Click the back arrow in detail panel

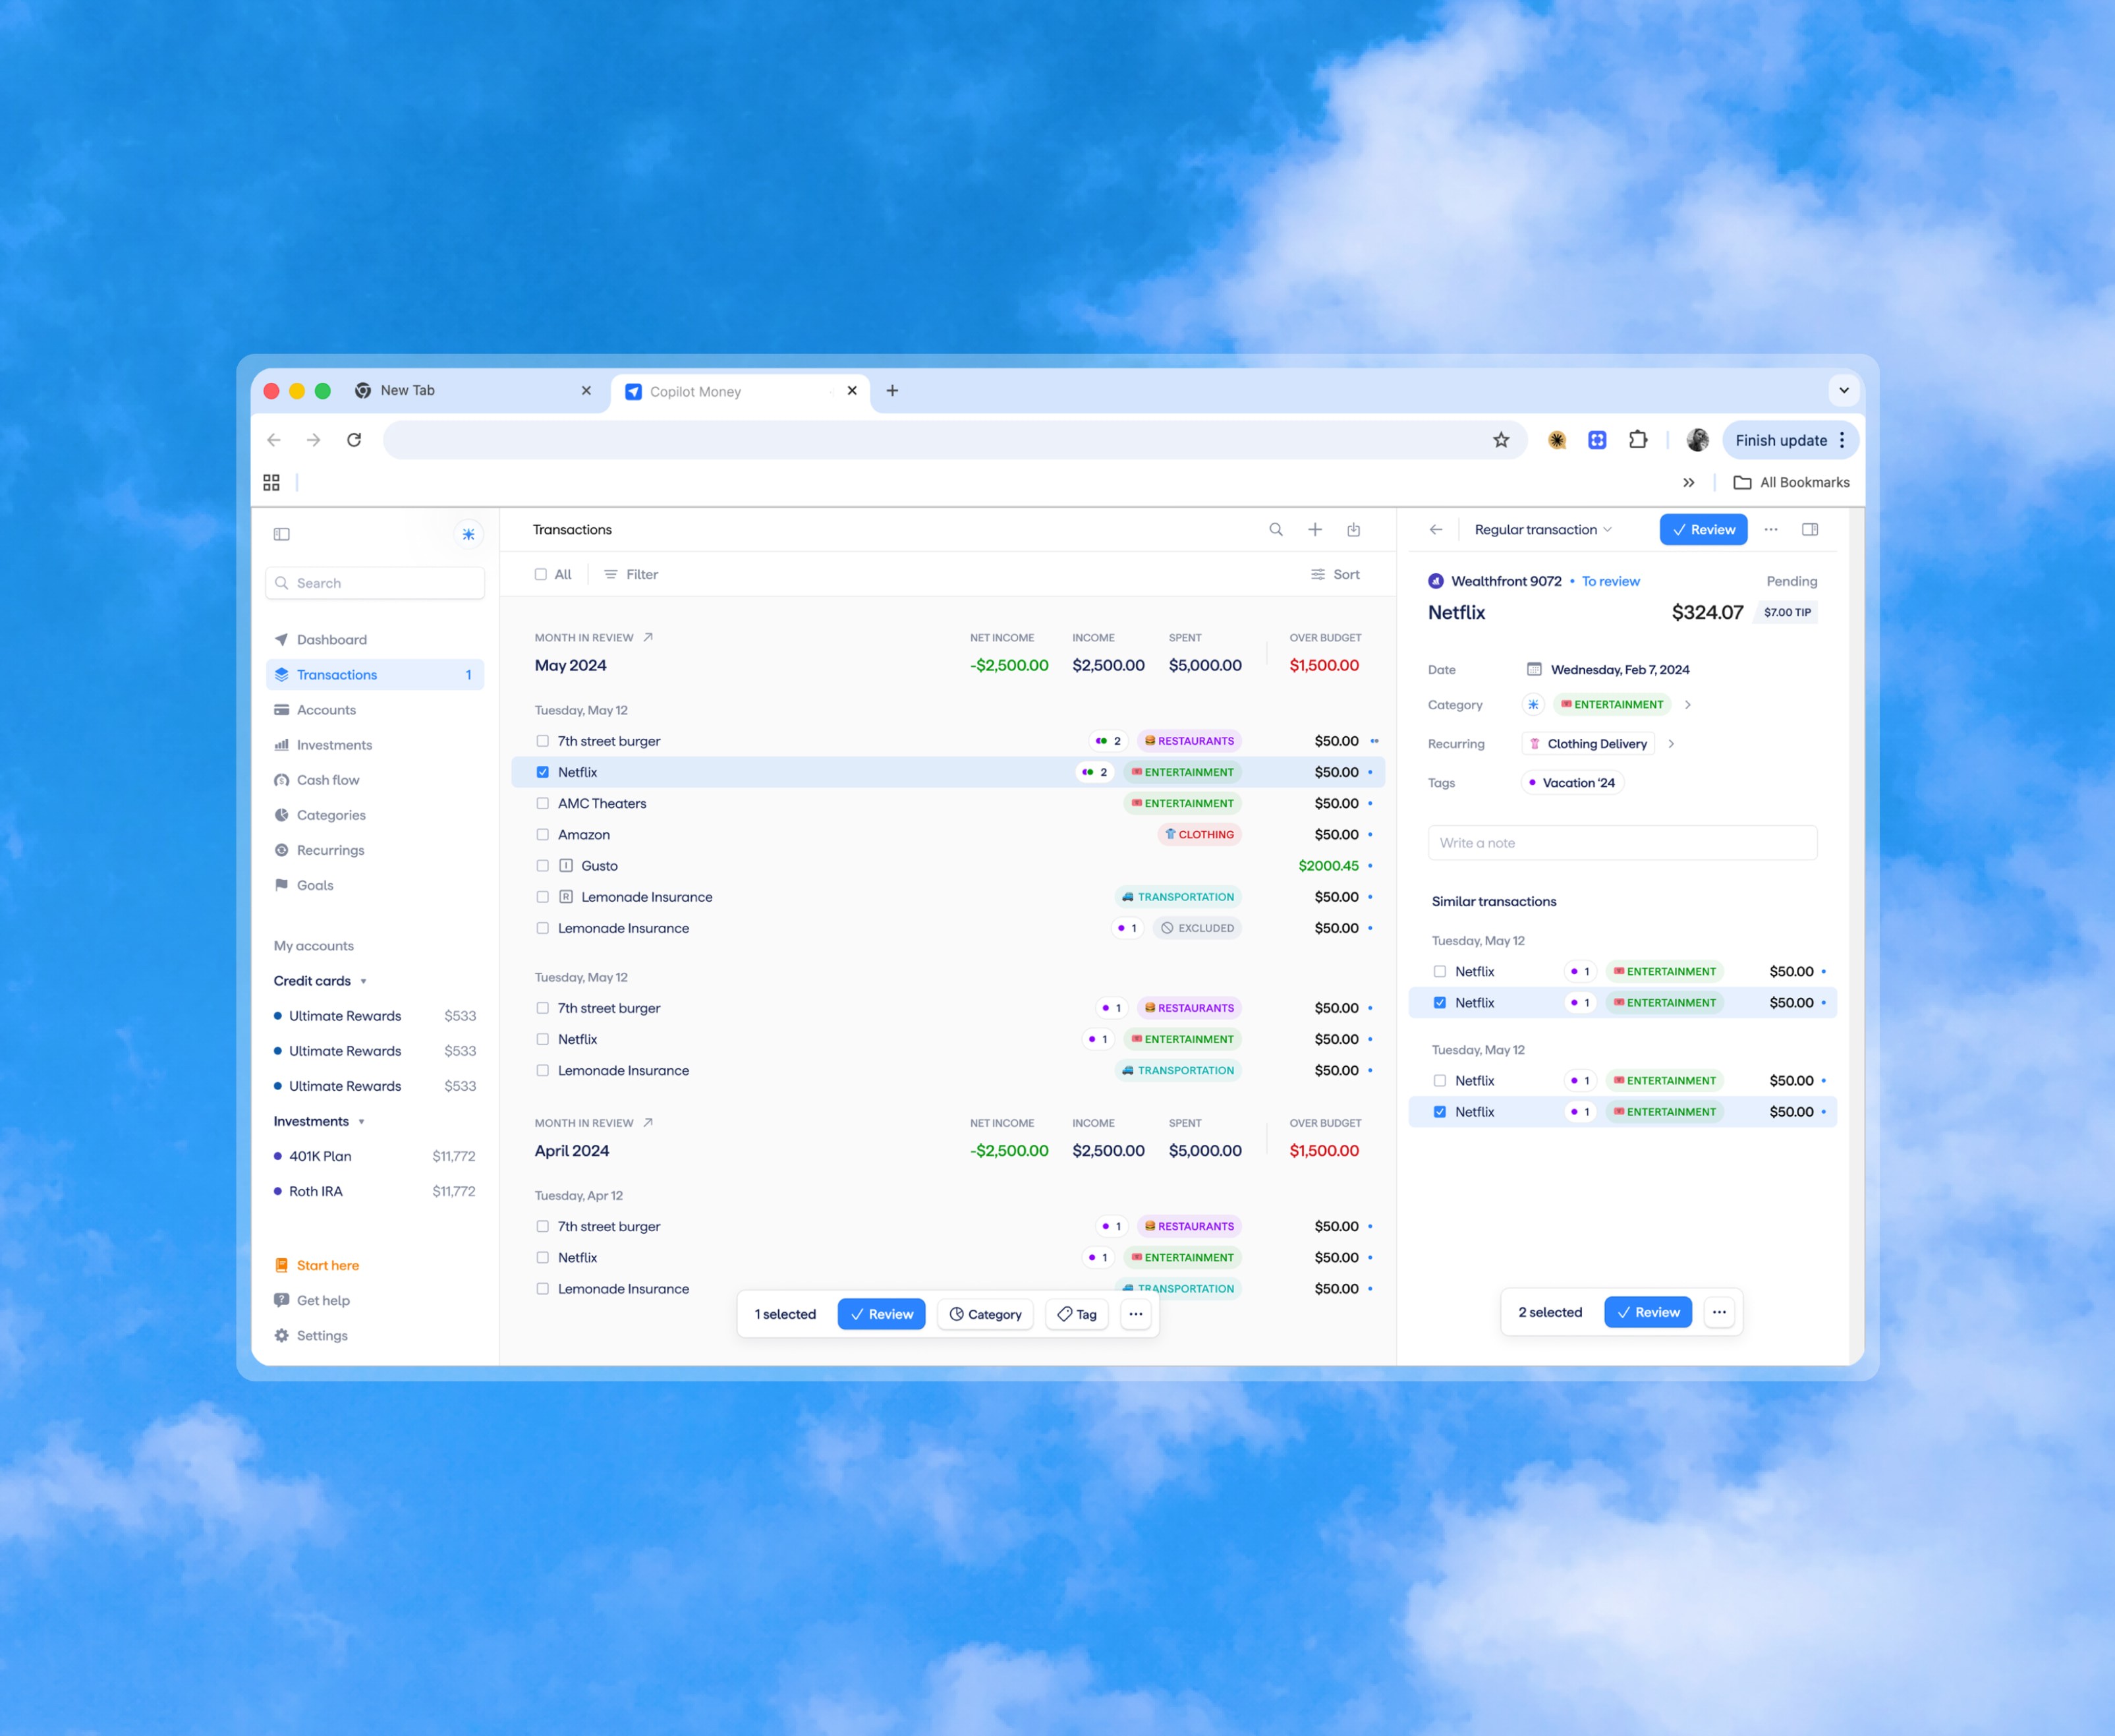(1435, 530)
